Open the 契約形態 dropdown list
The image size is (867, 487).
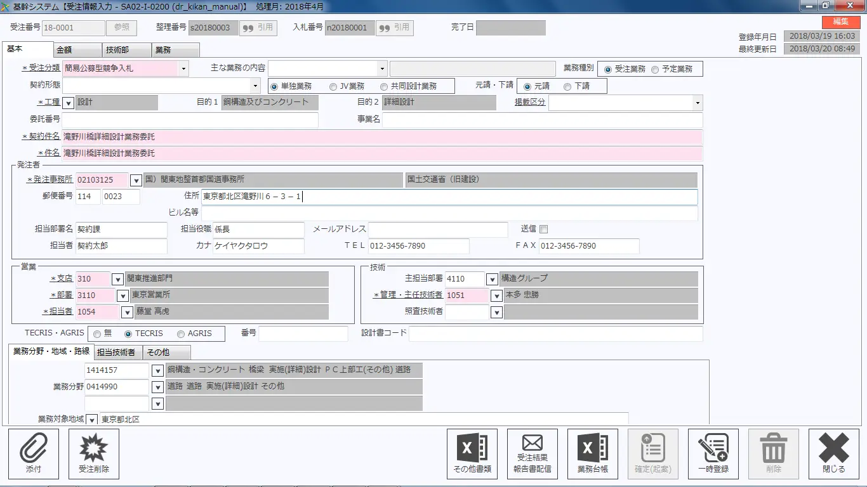[x=256, y=86]
